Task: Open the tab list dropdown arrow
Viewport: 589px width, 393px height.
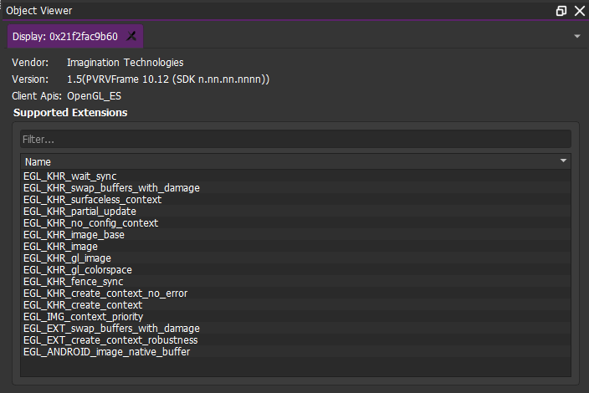Action: (x=577, y=37)
